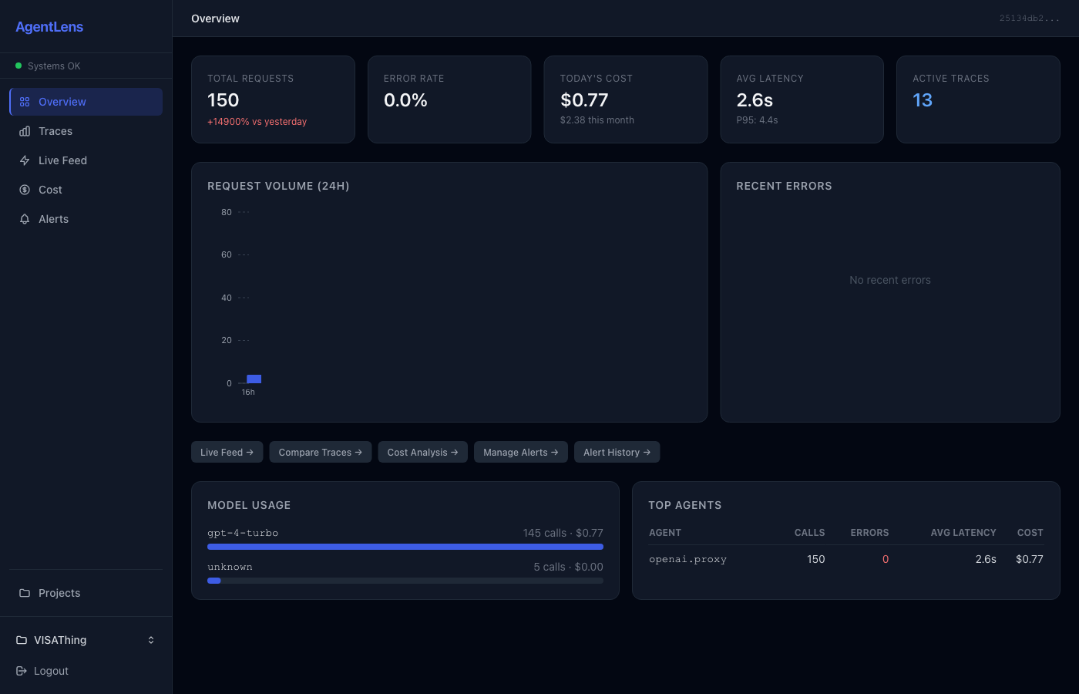Click the Avg Latency 2.6s card value
1079x694 pixels.
(755, 100)
